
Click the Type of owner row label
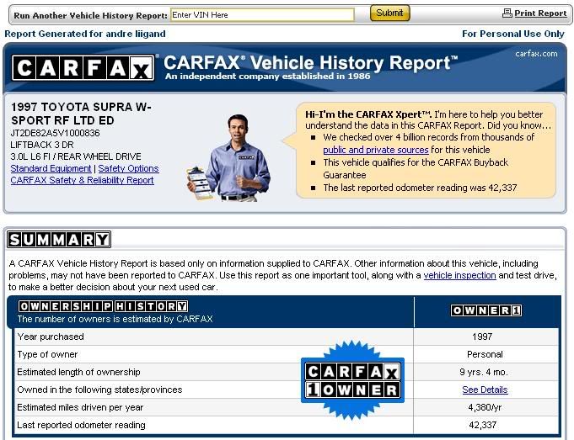pos(47,354)
